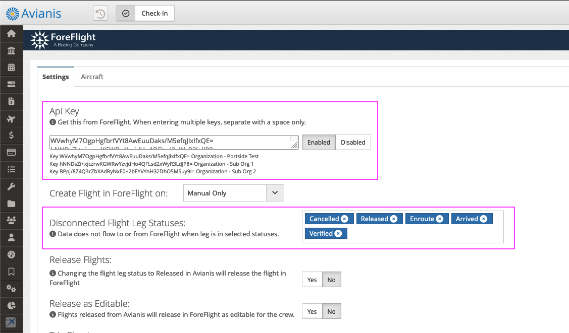Screen dimensions: 569x333
Task: Click the Portside Test key line
Action: [x=154, y=156]
